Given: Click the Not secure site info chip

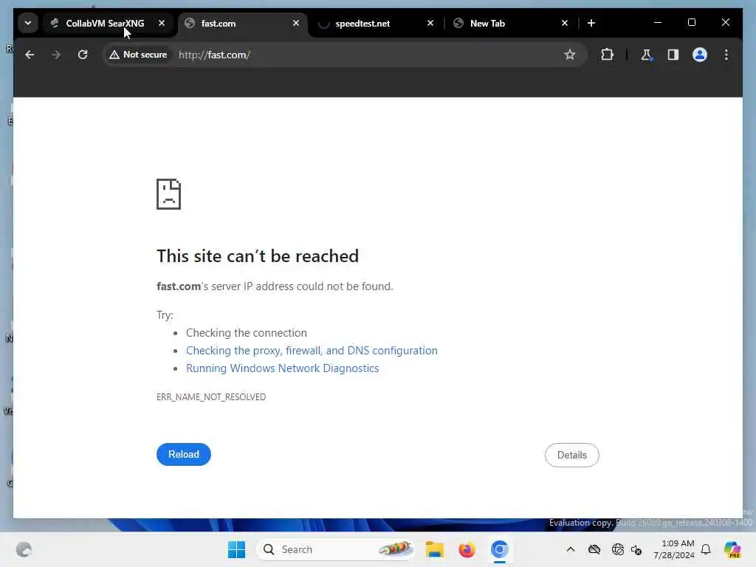Looking at the screenshot, I should (x=138, y=55).
